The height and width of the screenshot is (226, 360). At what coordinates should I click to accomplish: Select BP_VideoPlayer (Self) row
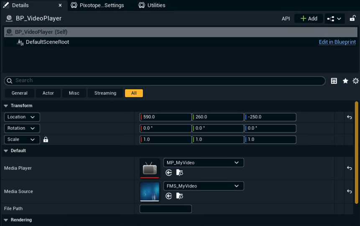(x=181, y=32)
